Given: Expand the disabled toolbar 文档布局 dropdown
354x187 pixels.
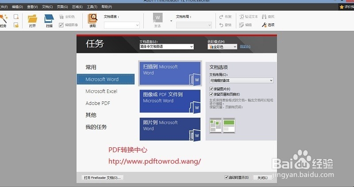Looking at the screenshot, I should click(209, 25).
